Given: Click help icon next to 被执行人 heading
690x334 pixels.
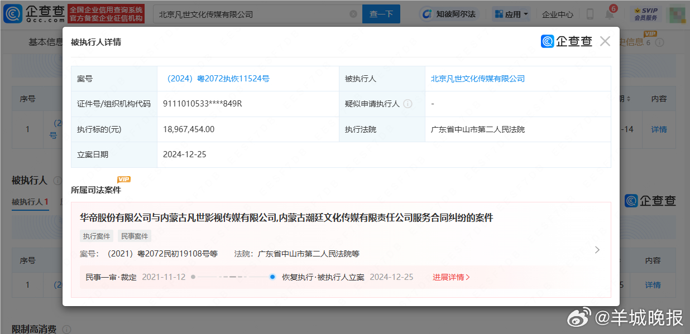Looking at the screenshot, I should (x=57, y=181).
